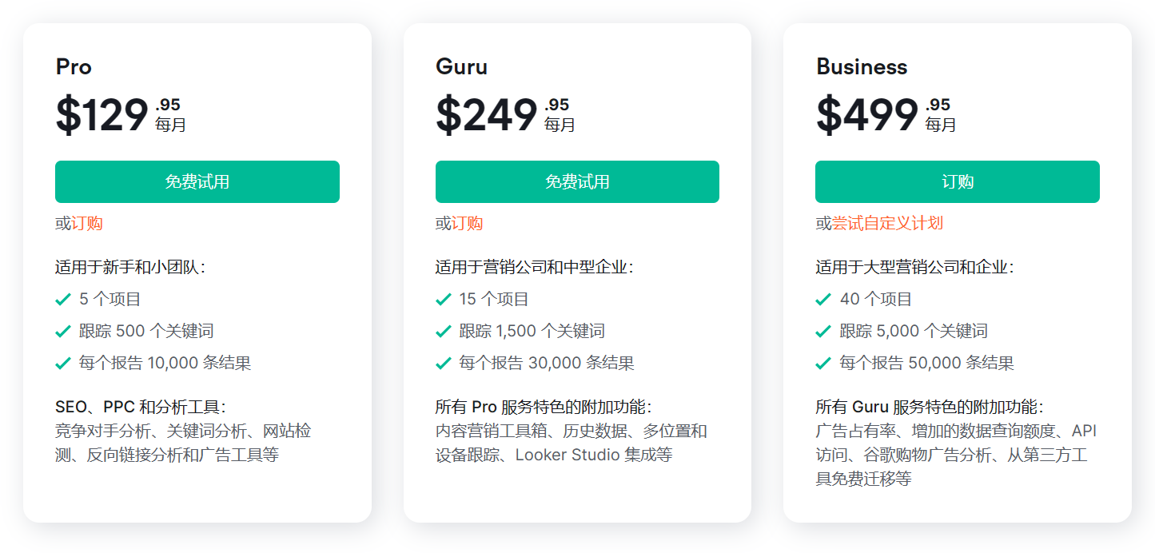
Task: Click the checkmark beside 跟踪 5,000 个关键词
Action: pyautogui.click(x=823, y=332)
